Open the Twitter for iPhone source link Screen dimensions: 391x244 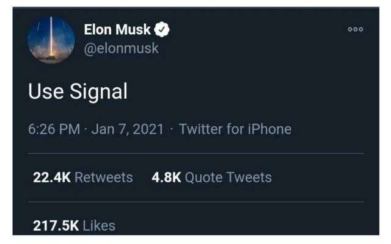coord(235,129)
